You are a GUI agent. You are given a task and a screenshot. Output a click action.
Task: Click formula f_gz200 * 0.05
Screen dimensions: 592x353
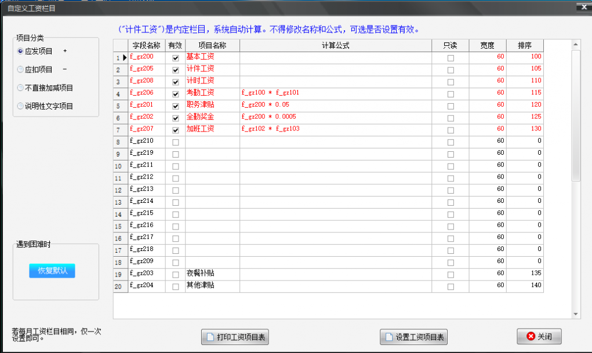point(266,104)
